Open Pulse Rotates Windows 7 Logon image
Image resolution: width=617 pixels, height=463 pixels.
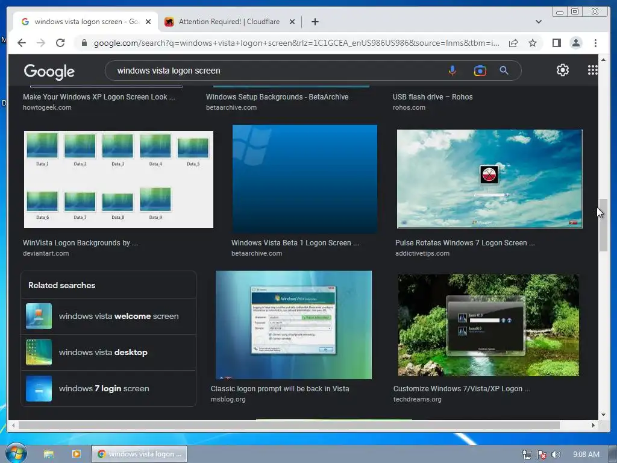point(489,178)
